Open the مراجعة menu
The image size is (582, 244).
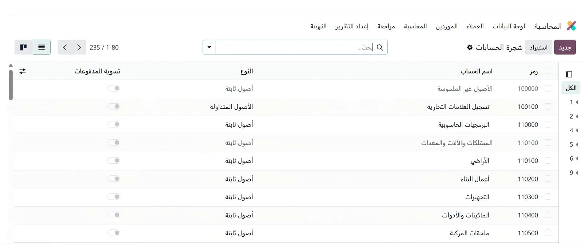pos(386,26)
